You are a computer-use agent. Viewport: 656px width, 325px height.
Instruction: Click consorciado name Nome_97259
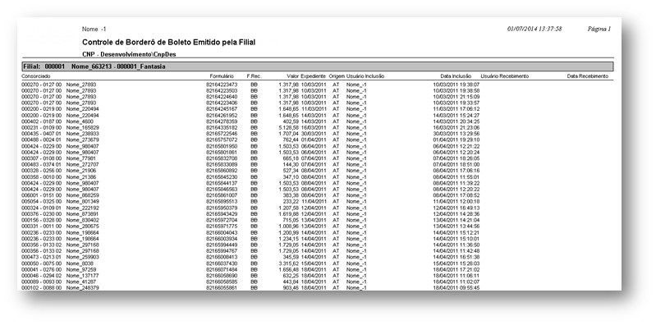pyautogui.click(x=81, y=270)
